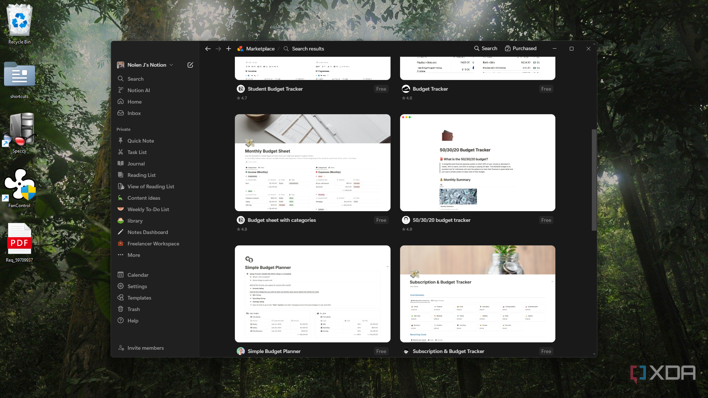The height and width of the screenshot is (398, 708).
Task: Click Free button for Student Budget Tracker
Action: click(381, 89)
